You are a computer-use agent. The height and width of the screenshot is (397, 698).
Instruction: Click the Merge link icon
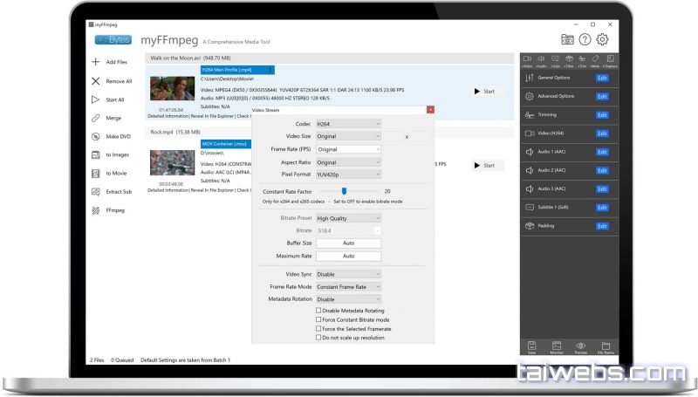[x=95, y=118]
